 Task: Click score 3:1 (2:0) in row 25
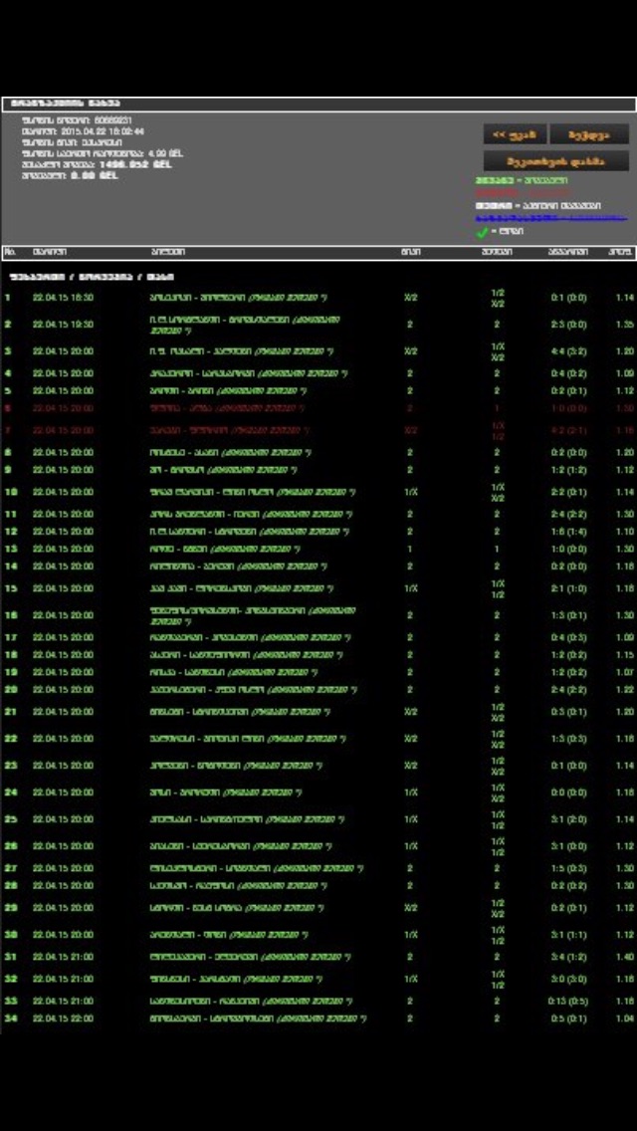[568, 819]
